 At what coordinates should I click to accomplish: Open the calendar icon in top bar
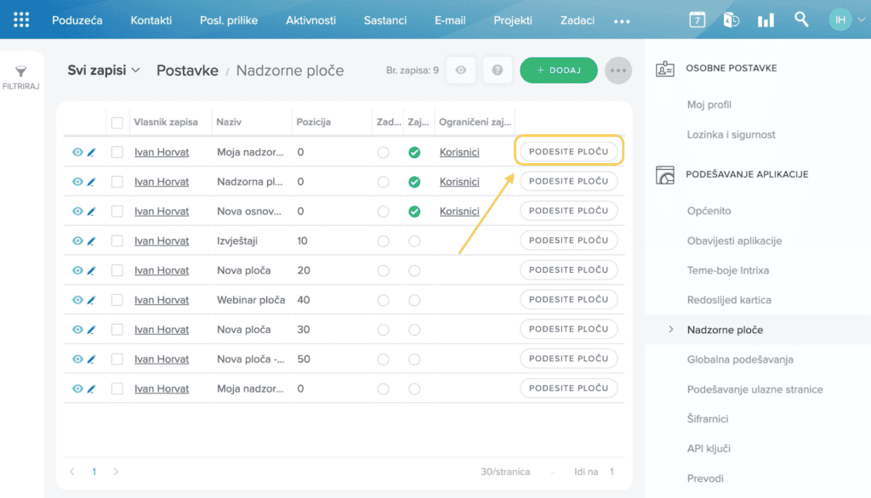pos(697,20)
